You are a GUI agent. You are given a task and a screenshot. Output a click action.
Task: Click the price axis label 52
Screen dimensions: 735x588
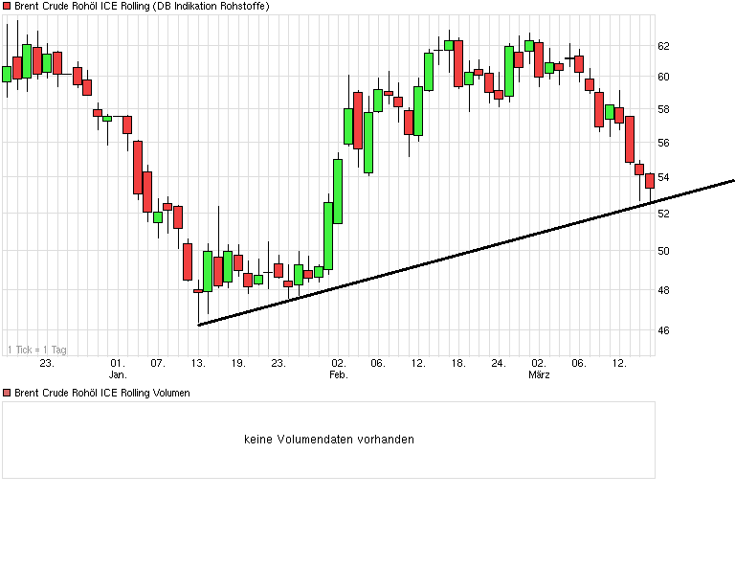(663, 214)
